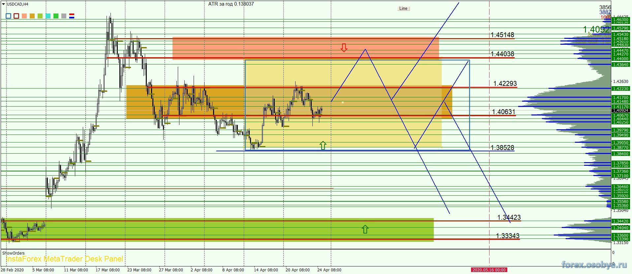Click the 23 Mar 08:00 date label

139,270
